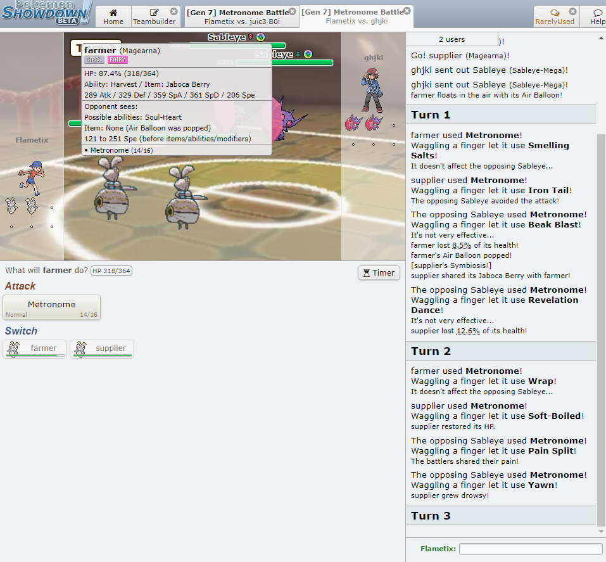Click the Mega icon beside the lower Sableye name
The image size is (606, 562).
[x=308, y=54]
